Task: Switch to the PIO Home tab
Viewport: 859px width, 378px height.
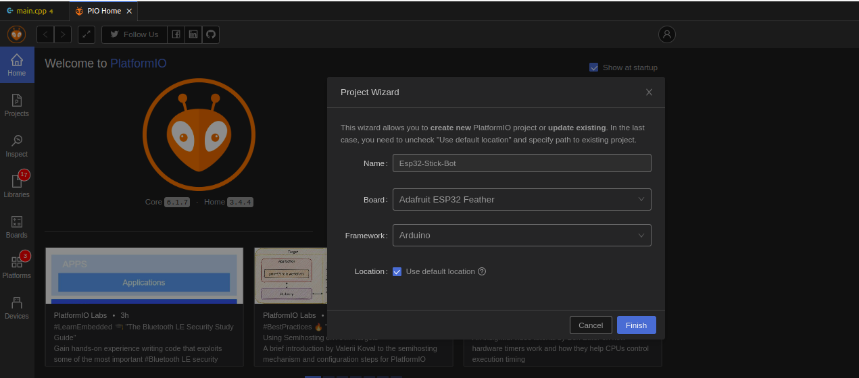Action: click(104, 11)
